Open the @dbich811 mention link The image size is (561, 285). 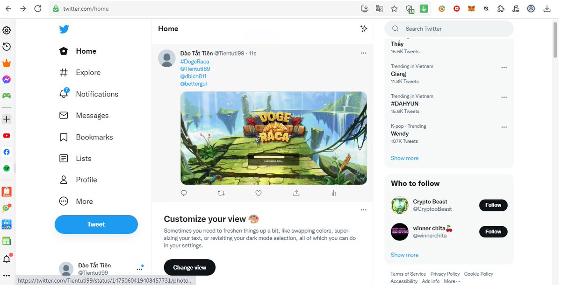tap(193, 76)
